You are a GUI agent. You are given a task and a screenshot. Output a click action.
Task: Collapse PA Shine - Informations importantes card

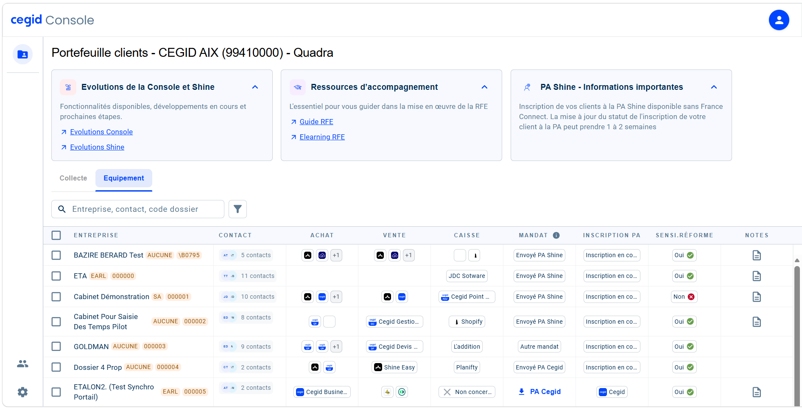[714, 87]
